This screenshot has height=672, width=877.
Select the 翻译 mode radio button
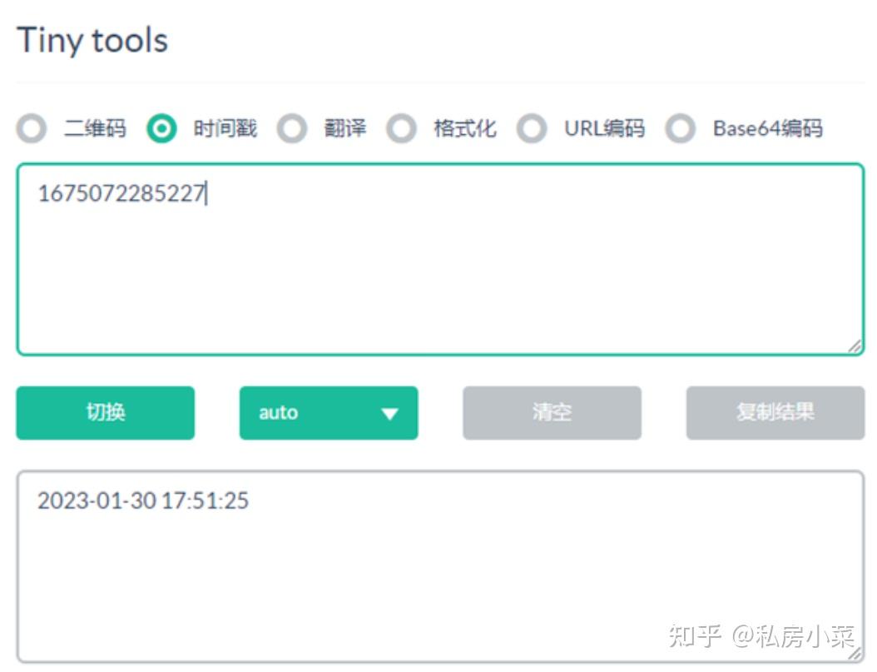point(293,129)
